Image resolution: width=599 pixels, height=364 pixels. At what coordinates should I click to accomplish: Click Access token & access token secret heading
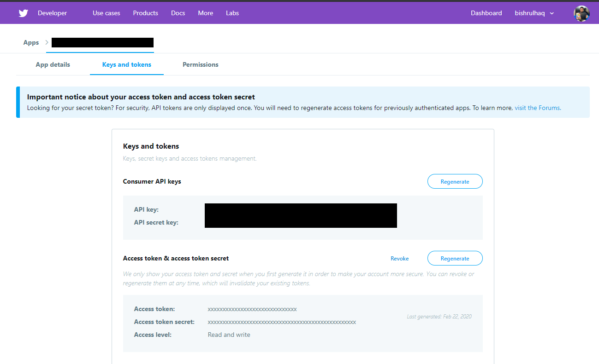point(176,258)
